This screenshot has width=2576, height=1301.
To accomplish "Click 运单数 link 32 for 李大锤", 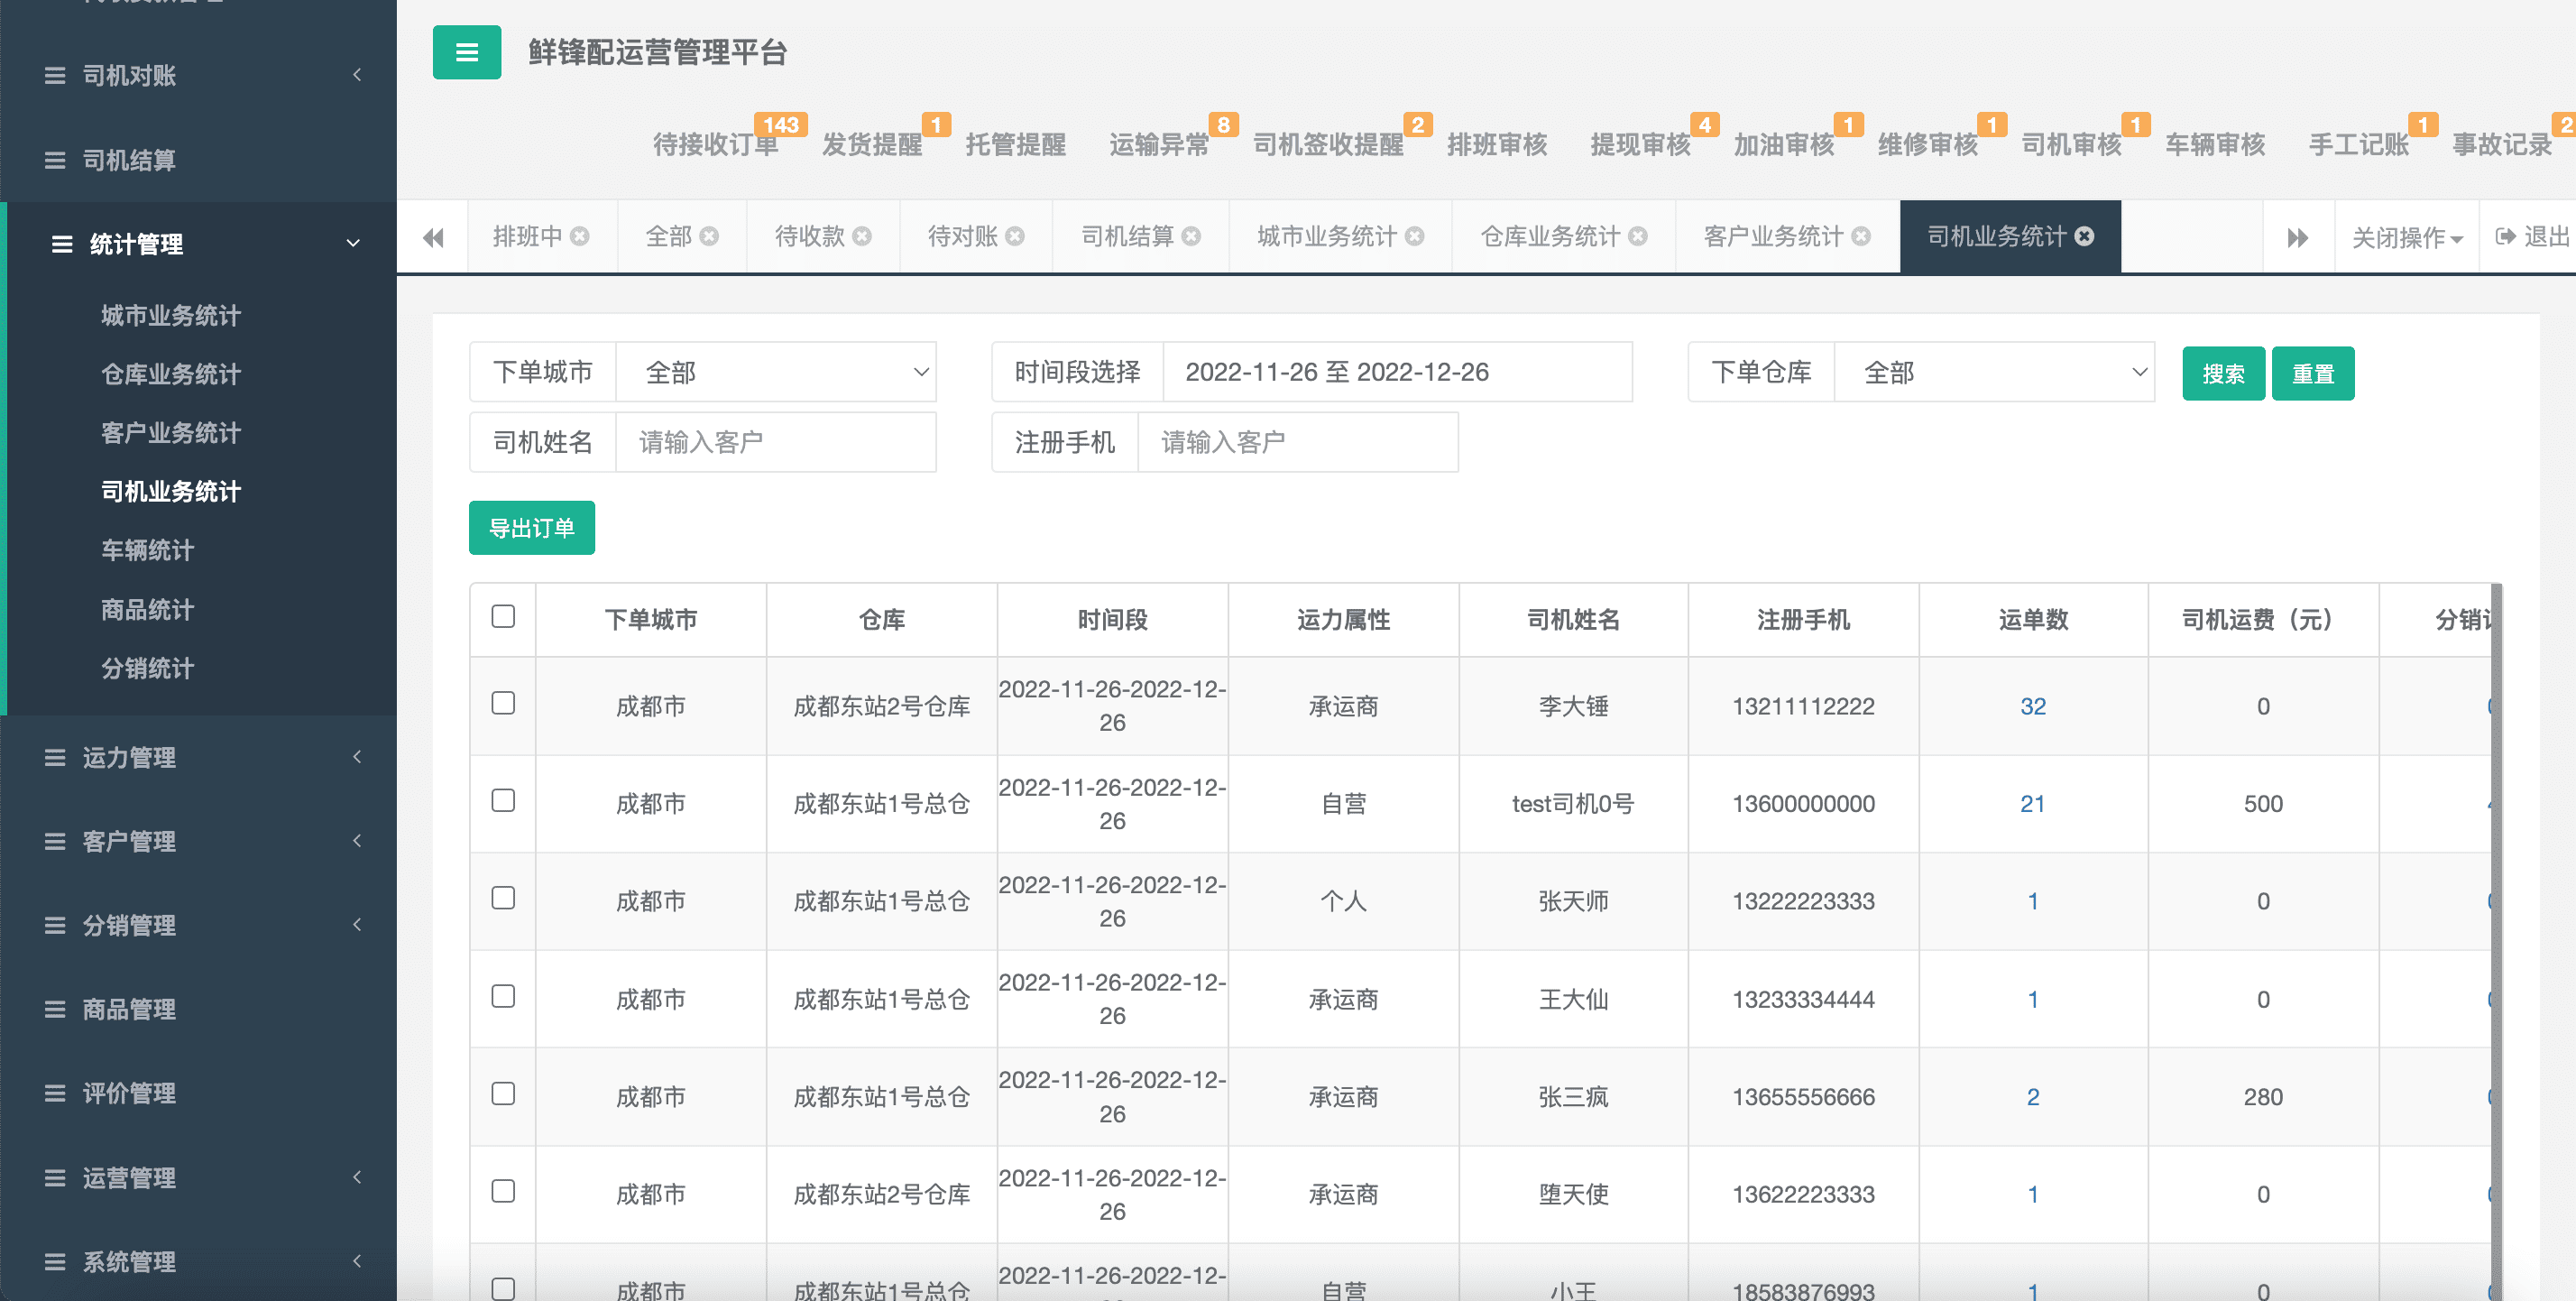I will click(2032, 706).
